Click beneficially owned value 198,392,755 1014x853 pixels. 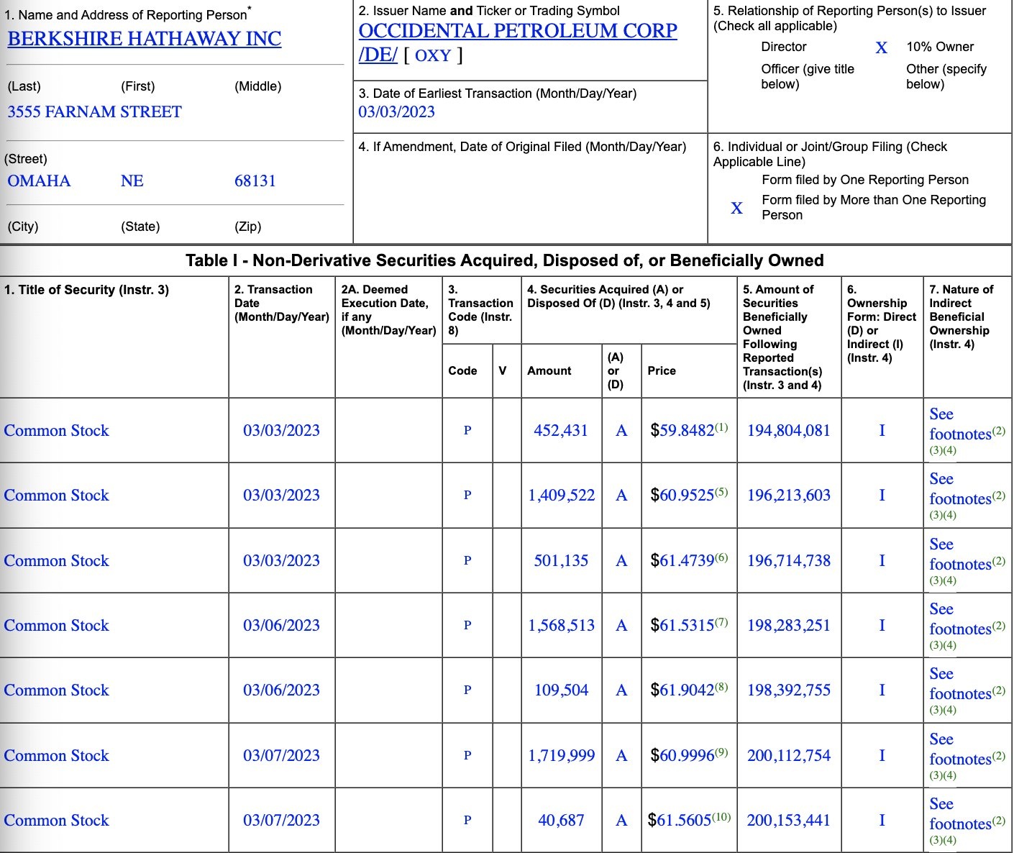(789, 690)
